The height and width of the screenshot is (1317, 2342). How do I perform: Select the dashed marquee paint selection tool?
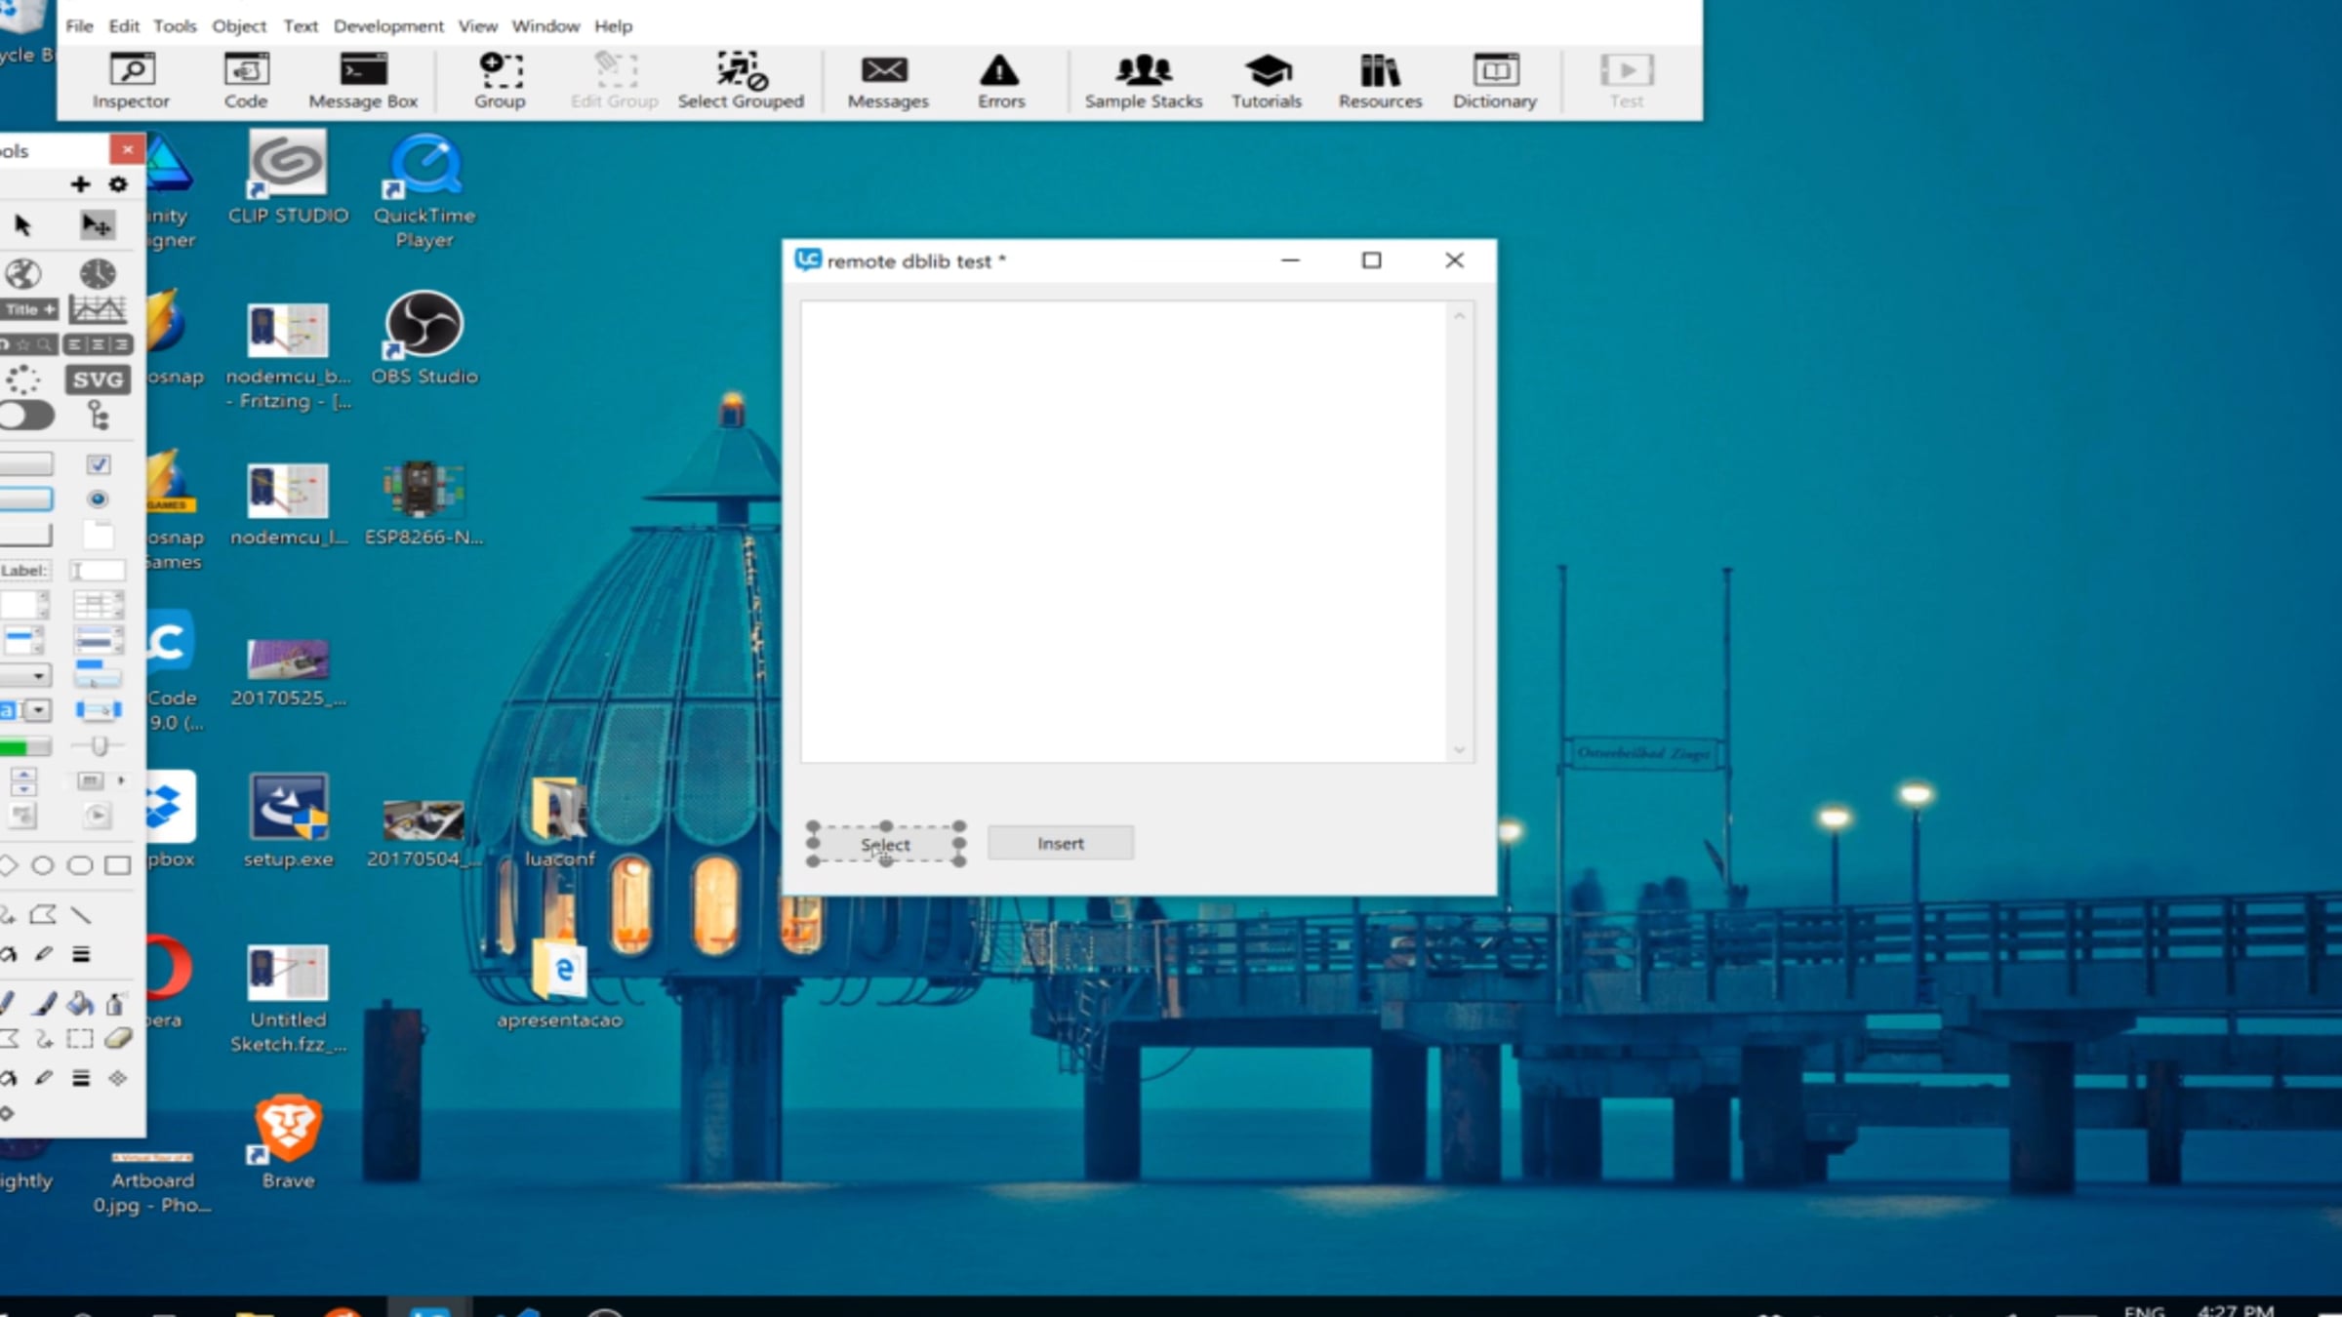click(80, 1039)
